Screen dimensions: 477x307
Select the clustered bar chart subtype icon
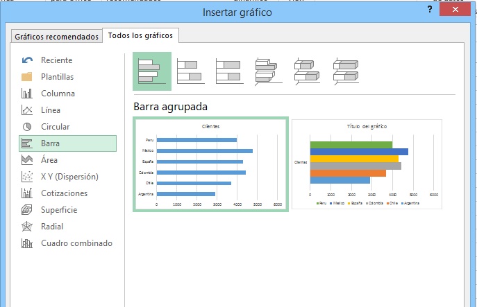151,71
